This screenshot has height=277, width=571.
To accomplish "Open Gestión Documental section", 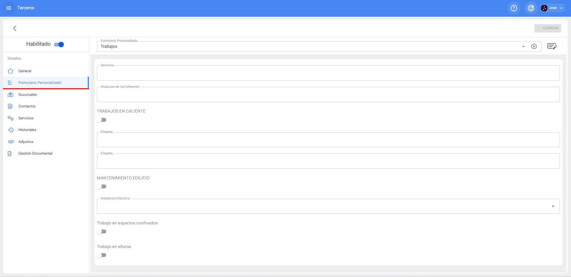I will pos(35,153).
